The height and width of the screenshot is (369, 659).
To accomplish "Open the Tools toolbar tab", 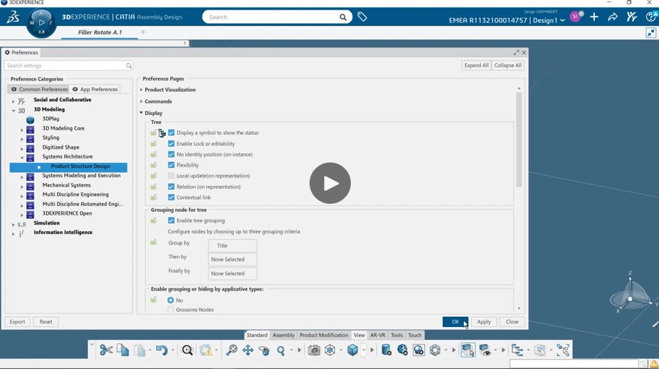I will (397, 335).
